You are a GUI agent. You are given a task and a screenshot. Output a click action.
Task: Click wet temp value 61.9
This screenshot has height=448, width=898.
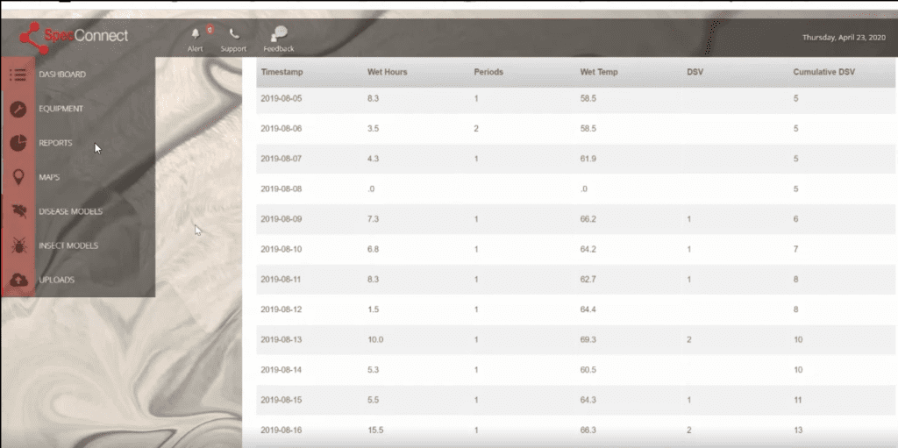click(x=588, y=159)
